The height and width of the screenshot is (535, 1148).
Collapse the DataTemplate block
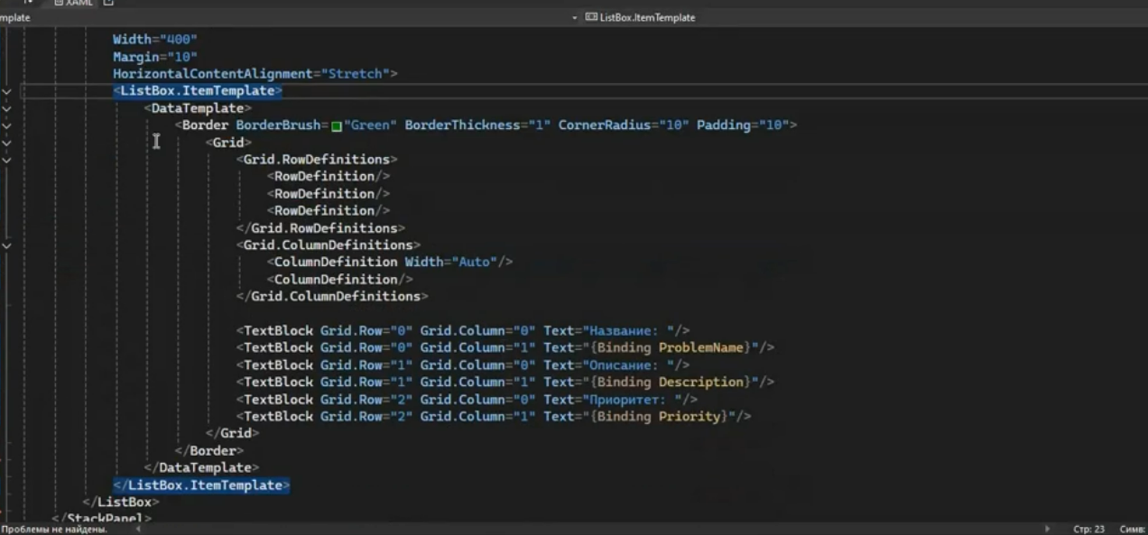[6, 108]
